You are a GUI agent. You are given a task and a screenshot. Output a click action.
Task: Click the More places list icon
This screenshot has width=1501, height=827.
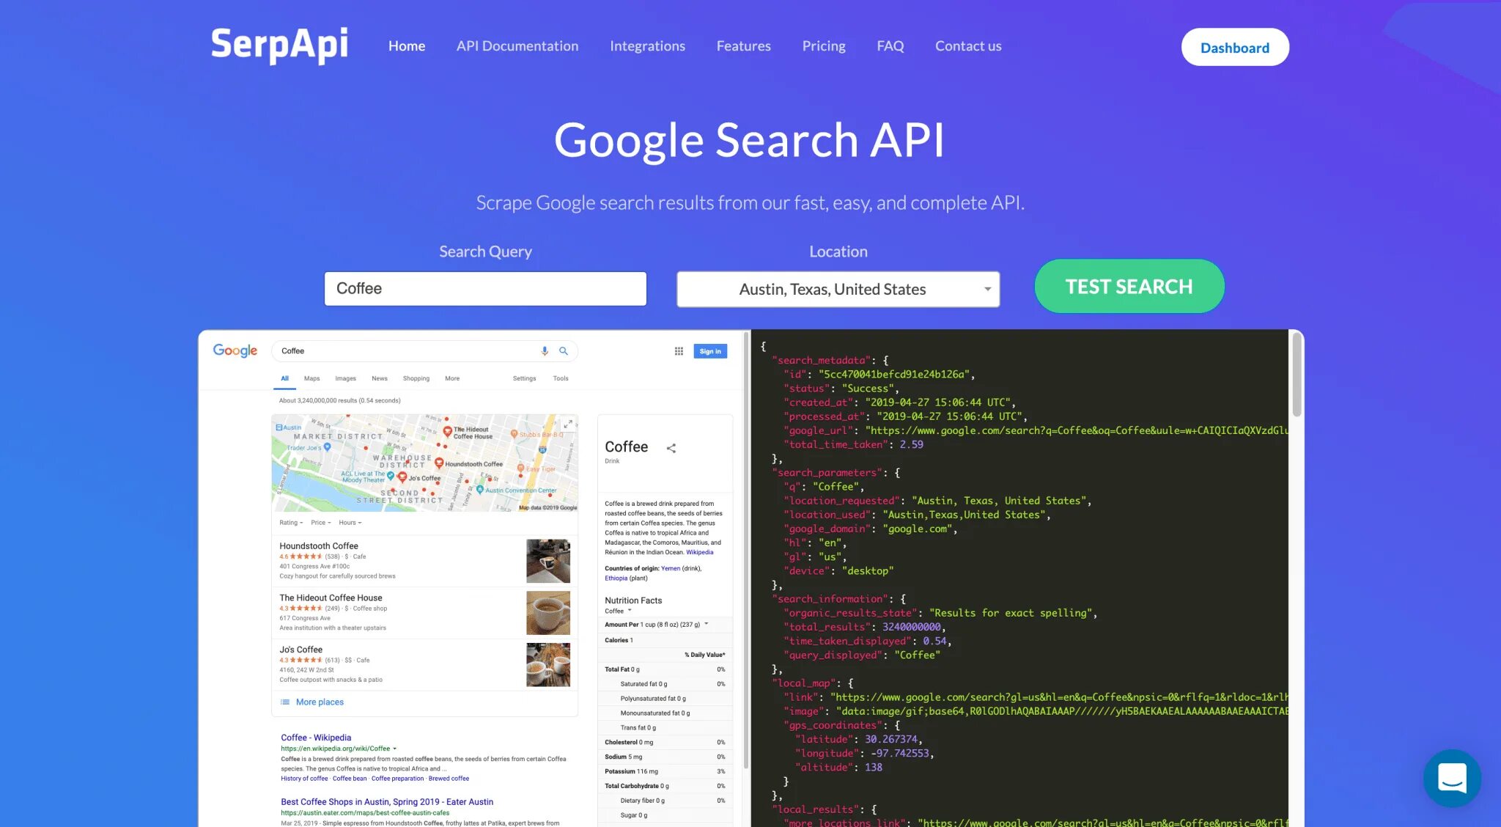(x=285, y=702)
